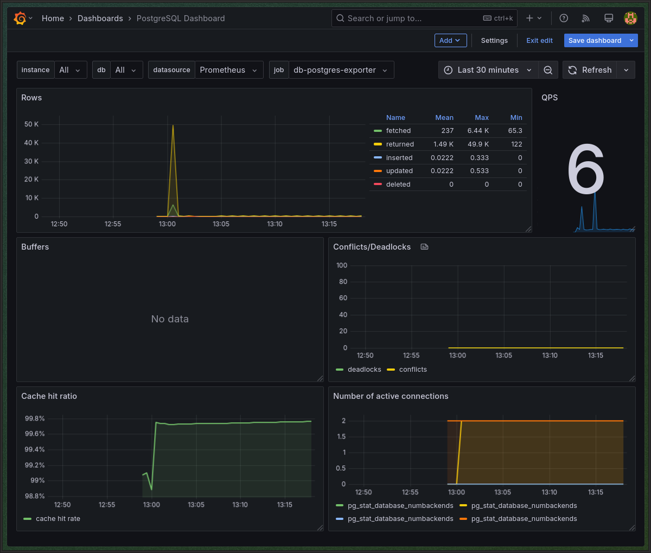651x553 pixels.
Task: Toggle cache hit rate legend series
Action: 58,519
